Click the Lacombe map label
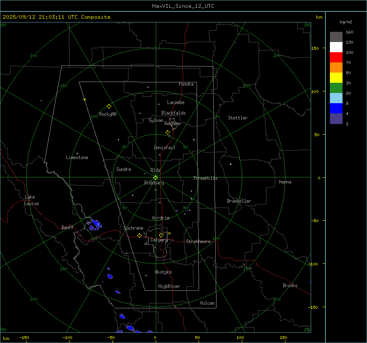Screen dimensions: 367x343 pos(176,102)
